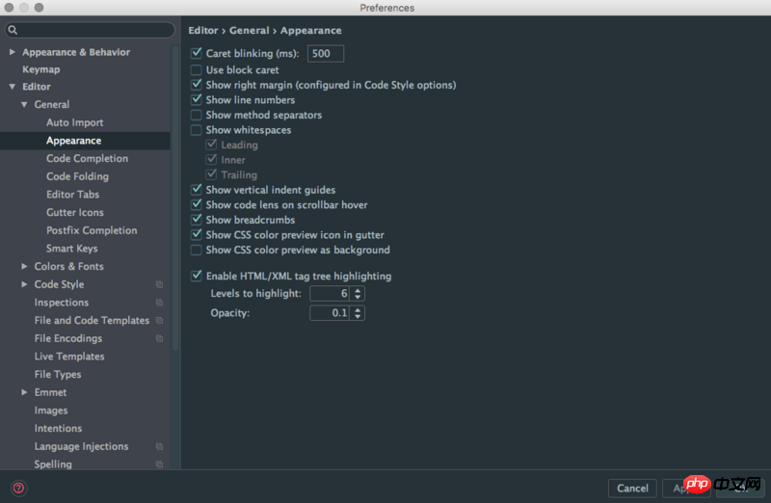Toggle Show vertical indent guides
Viewport: 771px width, 503px height.
coord(197,189)
